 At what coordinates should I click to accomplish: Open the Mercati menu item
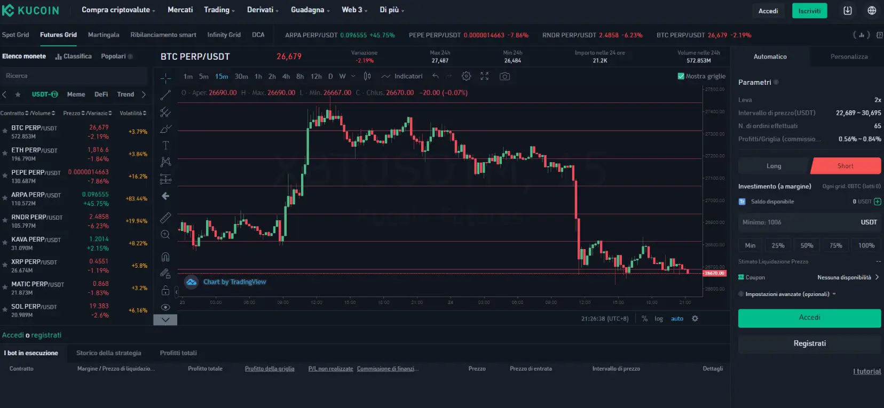click(x=180, y=10)
